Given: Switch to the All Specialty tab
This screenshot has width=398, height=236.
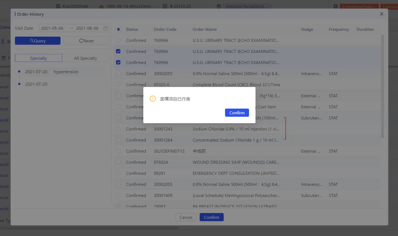Looking at the screenshot, I should pyautogui.click(x=86, y=58).
